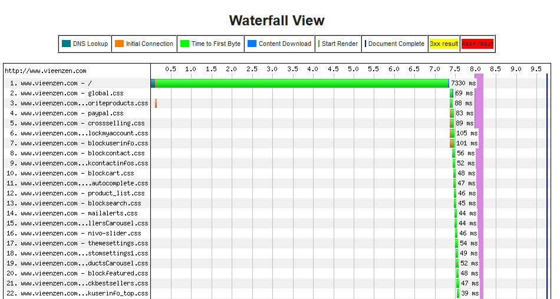Select request 2 global.css row

click(x=277, y=93)
